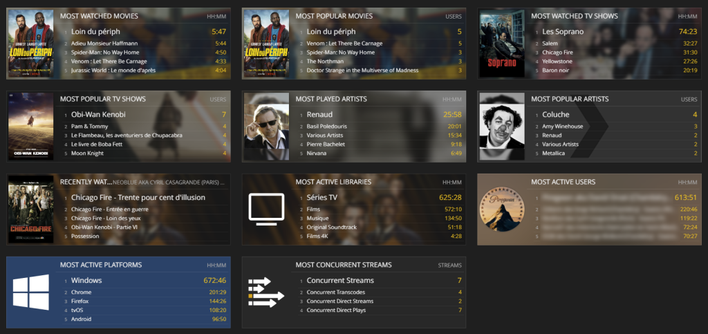This screenshot has width=708, height=334.
Task: Open the Obi-Wan Kenobi poster thumbnail
Action: pos(30,127)
